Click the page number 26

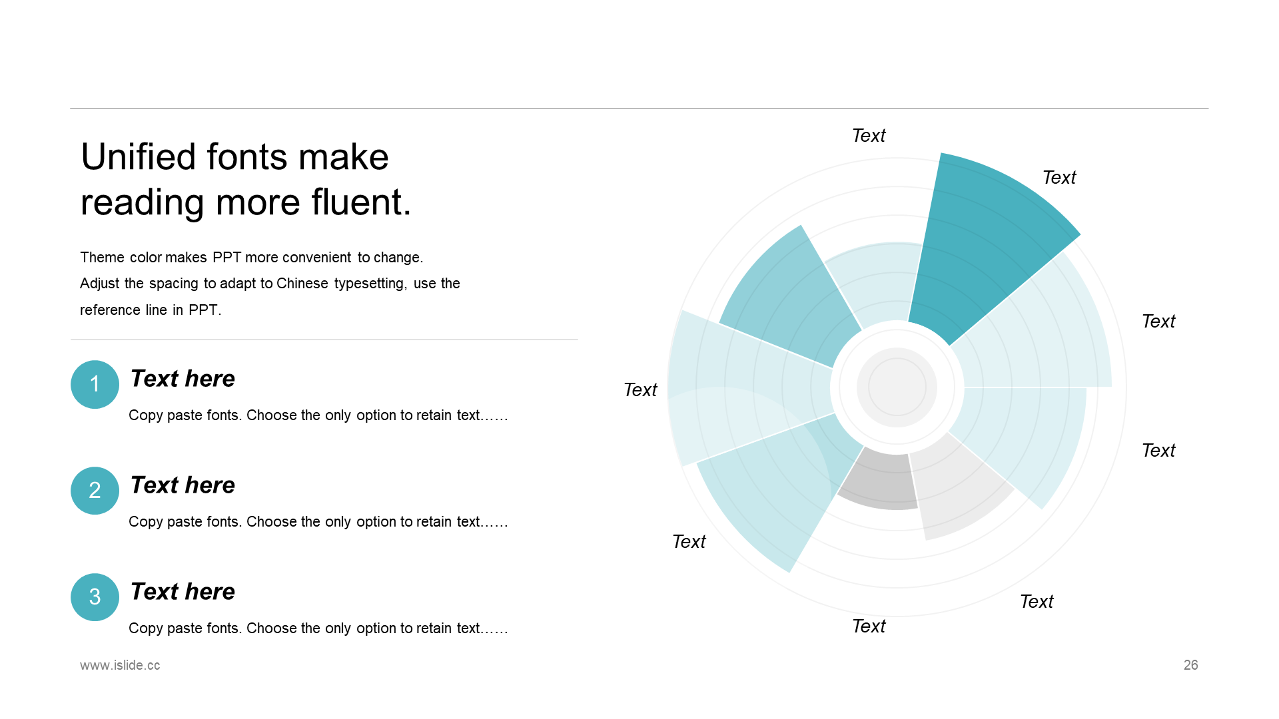[1191, 665]
